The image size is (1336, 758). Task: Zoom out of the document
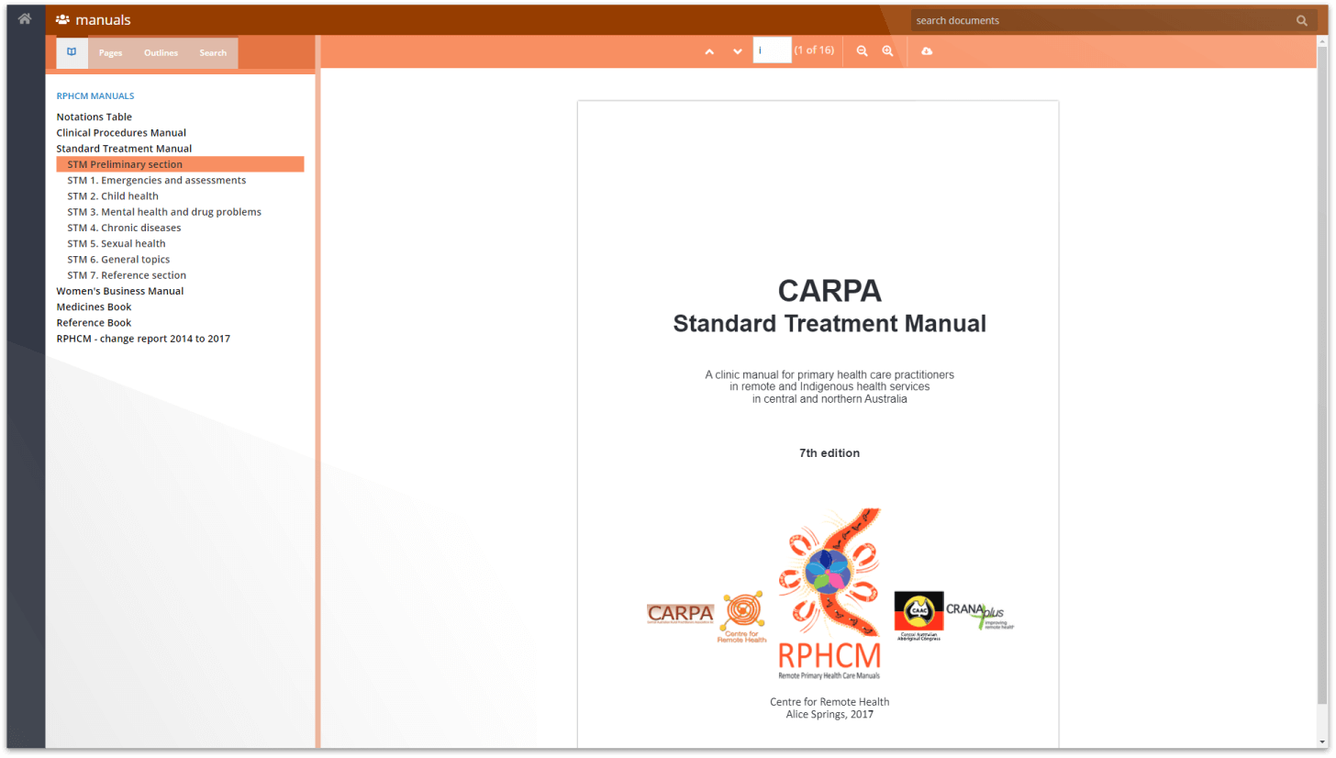[862, 51]
